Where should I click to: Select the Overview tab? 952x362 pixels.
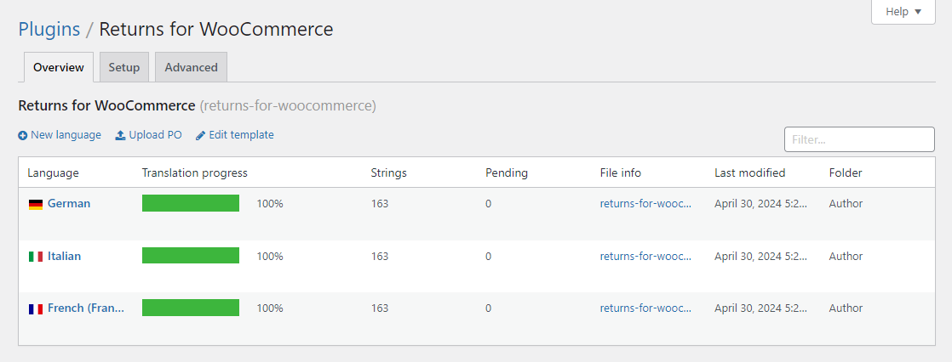tap(59, 67)
